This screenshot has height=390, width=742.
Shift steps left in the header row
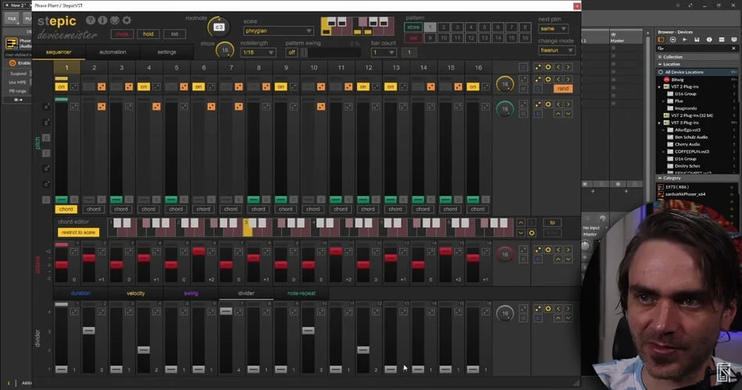(558, 67)
